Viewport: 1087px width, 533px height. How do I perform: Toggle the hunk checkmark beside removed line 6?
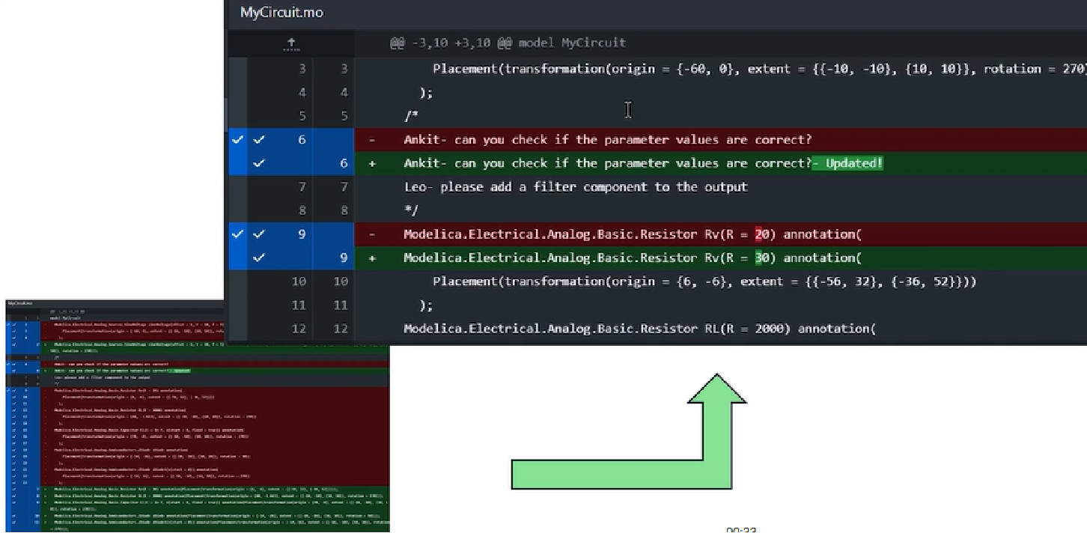pyautogui.click(x=237, y=139)
